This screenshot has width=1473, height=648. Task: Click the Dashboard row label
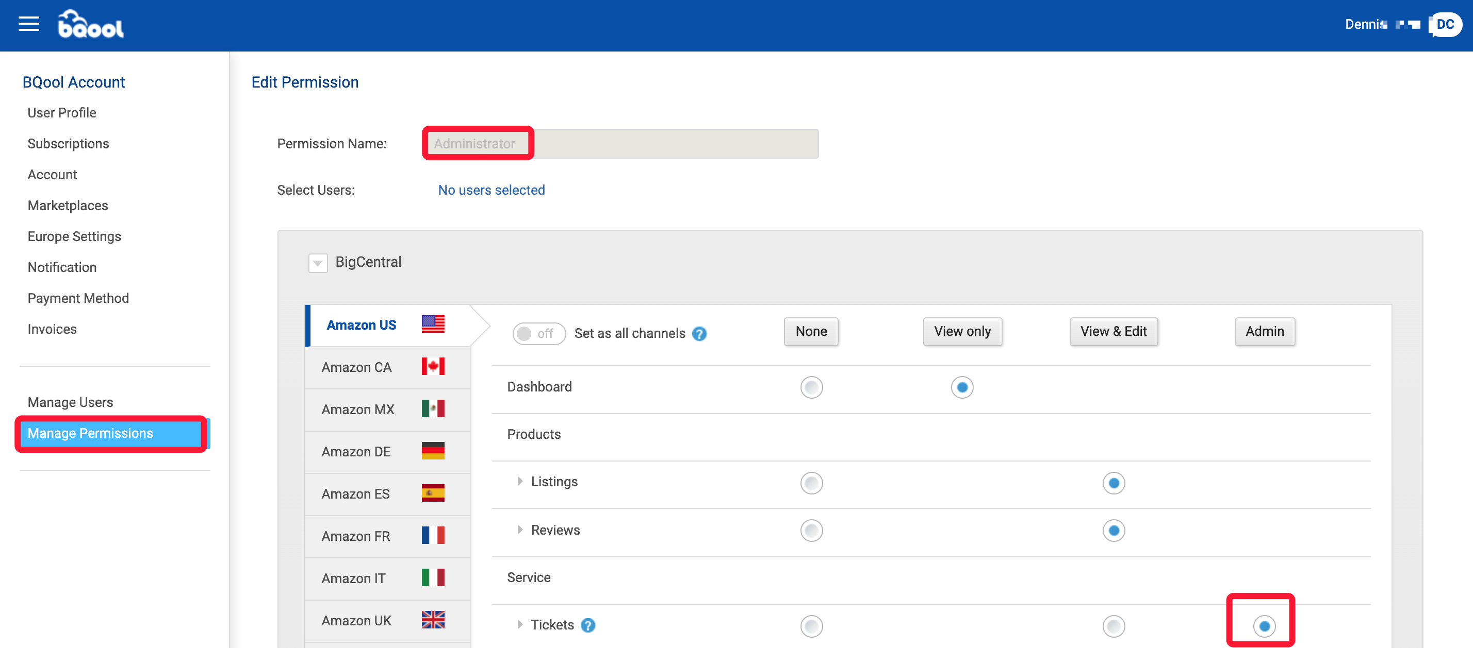[539, 386]
